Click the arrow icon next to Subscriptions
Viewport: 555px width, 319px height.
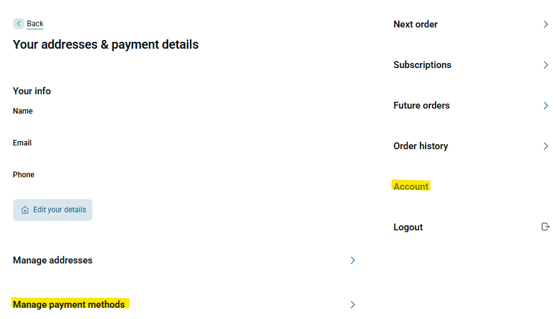[546, 65]
